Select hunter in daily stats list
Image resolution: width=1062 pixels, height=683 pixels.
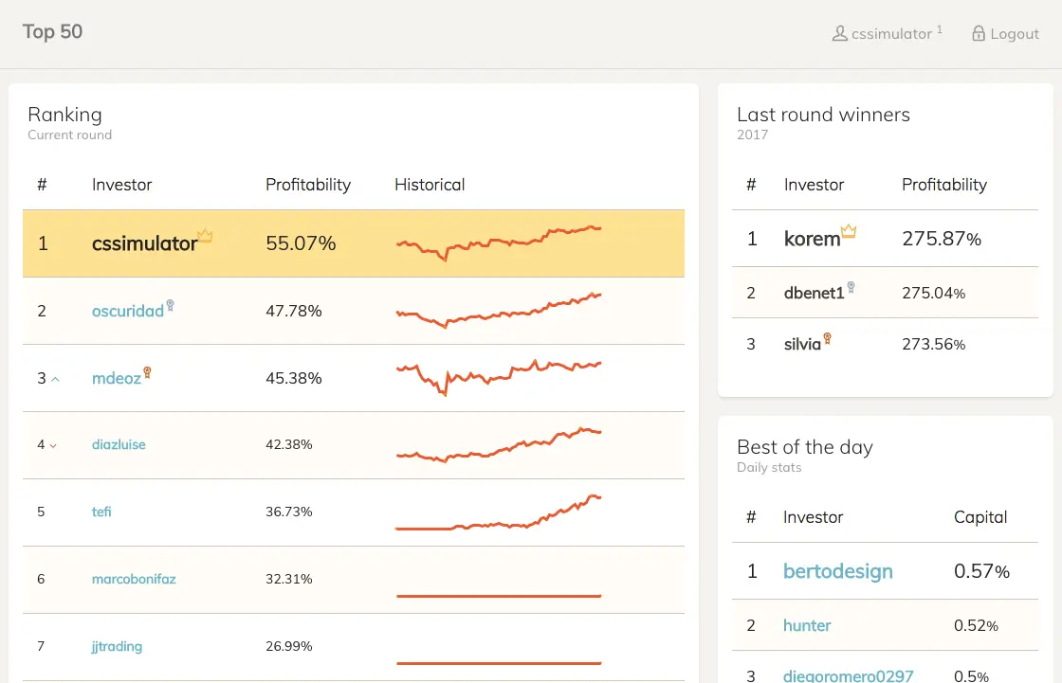click(807, 625)
